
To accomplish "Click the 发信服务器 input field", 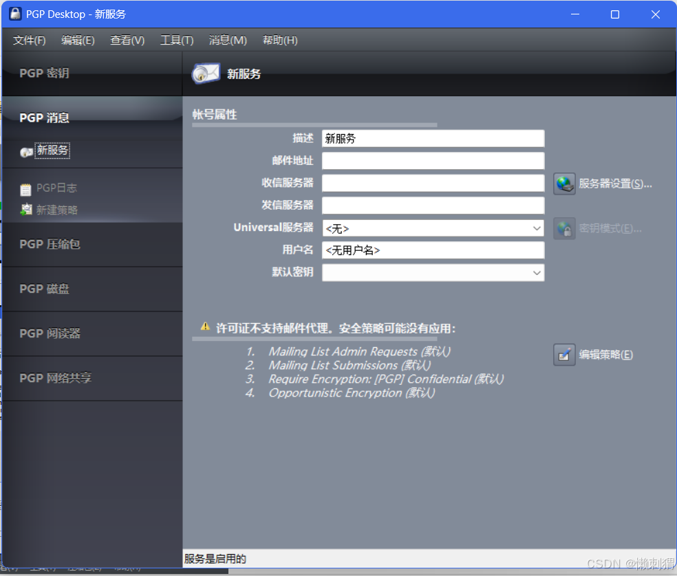I will click(x=433, y=206).
